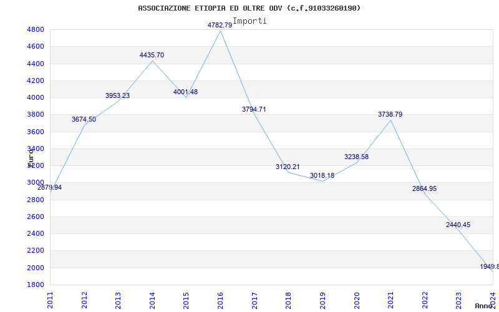Click the 2000 y-axis value
This screenshot has width=499, height=312.
36,268
